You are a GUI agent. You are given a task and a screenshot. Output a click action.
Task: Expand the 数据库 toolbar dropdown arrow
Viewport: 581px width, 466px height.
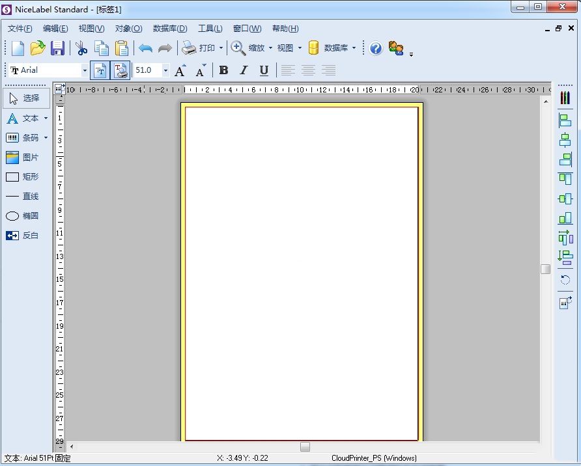click(354, 48)
